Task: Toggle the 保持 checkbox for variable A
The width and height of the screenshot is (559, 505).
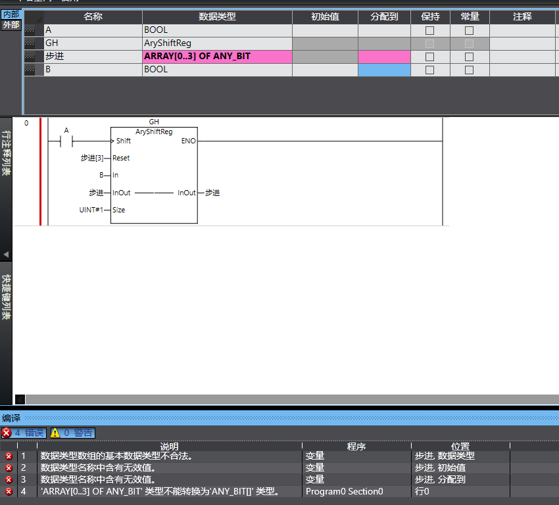Action: tap(429, 30)
